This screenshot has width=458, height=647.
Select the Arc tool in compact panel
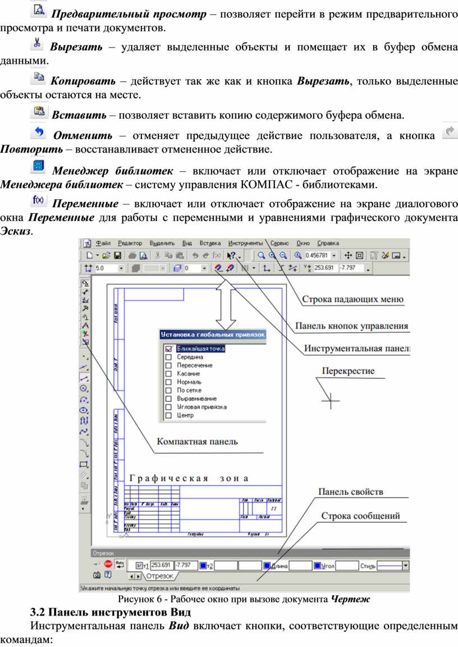pyautogui.click(x=84, y=400)
